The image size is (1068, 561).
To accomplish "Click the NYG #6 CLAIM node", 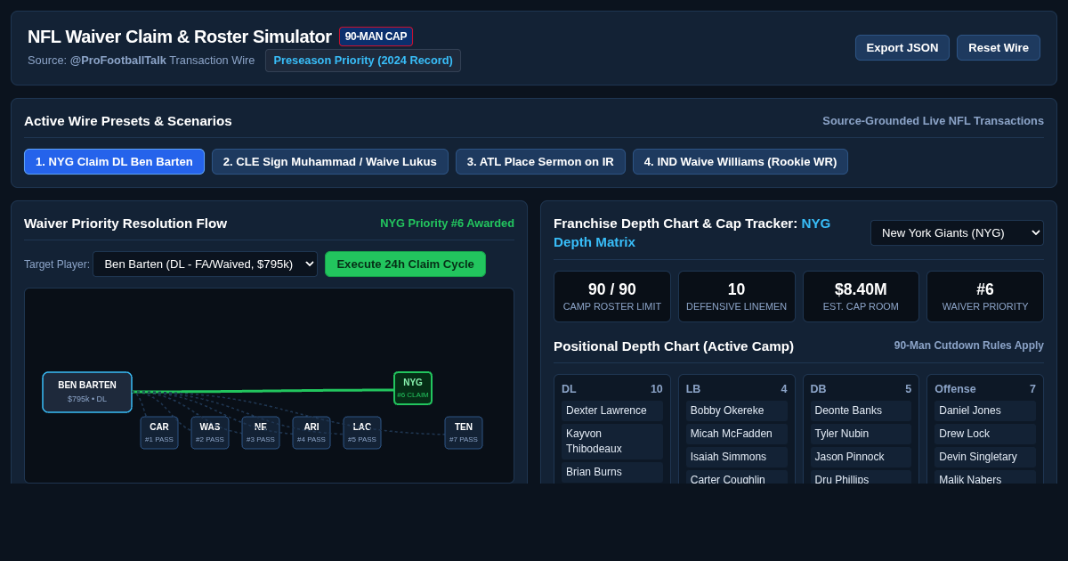I will tap(413, 388).
